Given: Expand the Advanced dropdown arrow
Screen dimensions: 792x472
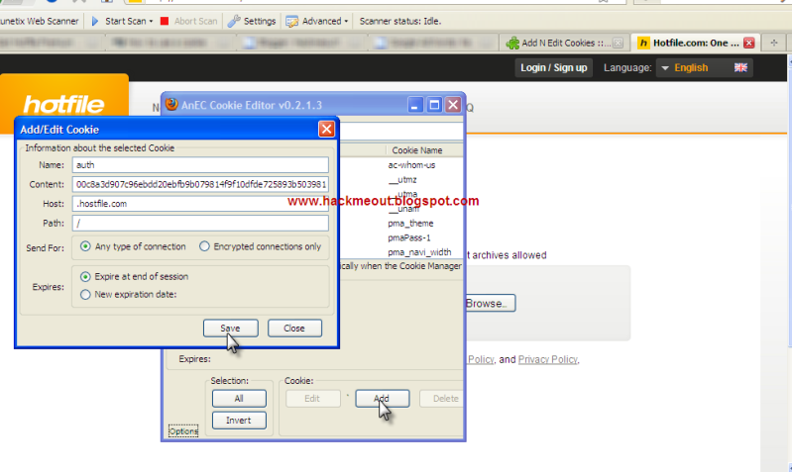Looking at the screenshot, I should coord(346,21).
